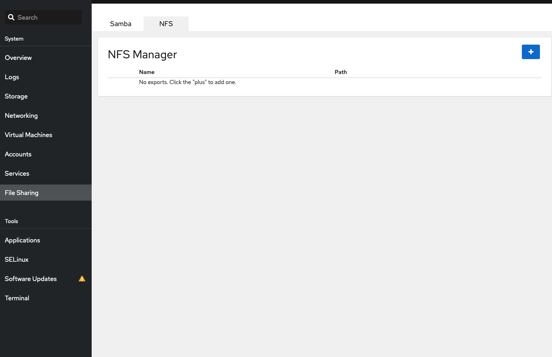The image size is (552, 357).
Task: Open Software Updates
Action: [46, 279]
